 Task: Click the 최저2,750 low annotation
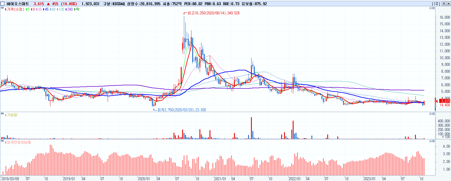[x=181, y=110]
